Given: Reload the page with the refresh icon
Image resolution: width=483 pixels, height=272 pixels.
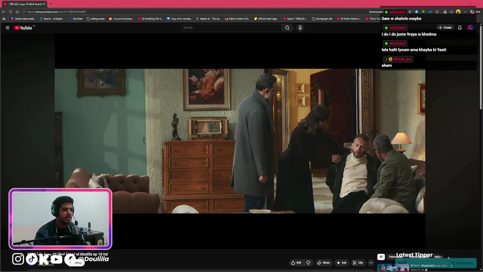Looking at the screenshot, I should click(11, 12).
